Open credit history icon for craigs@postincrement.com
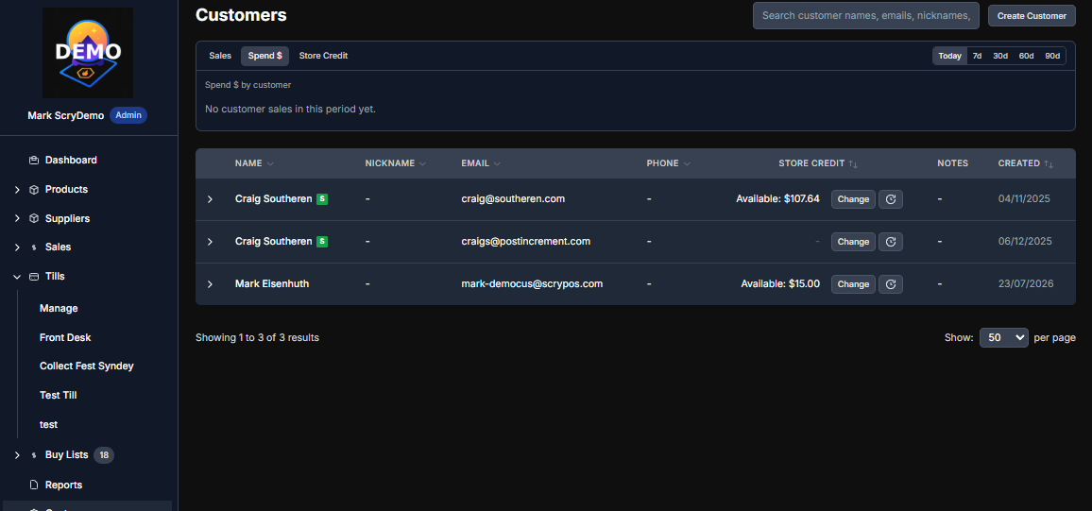 [x=891, y=242]
